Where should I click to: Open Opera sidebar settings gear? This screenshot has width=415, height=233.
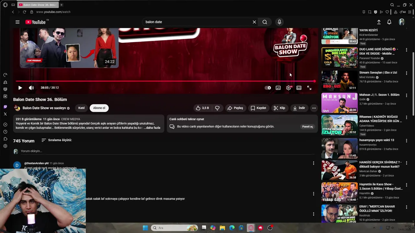[x=5, y=146]
